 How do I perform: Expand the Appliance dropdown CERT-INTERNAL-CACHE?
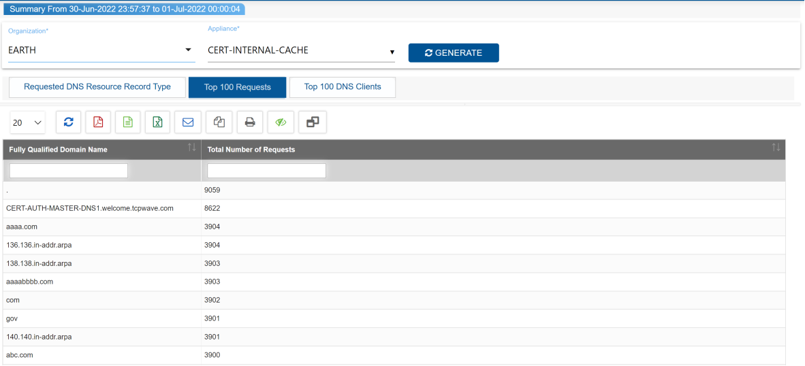tap(301, 51)
